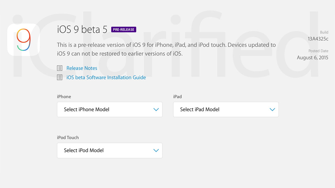The image size is (335, 188).
Task: Open the iOS beta Software Installation Guide
Action: point(106,78)
